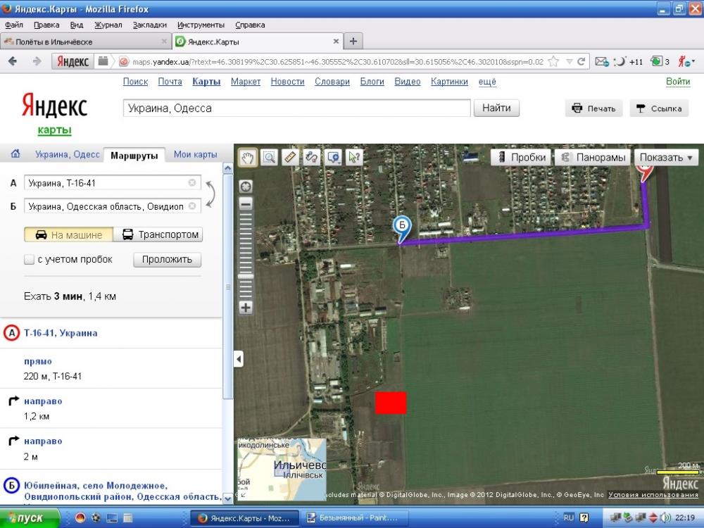
Task: Open the Журнал menu
Action: [108, 25]
